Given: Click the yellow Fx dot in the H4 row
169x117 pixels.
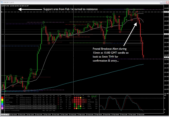Looking at the screenshot, I should (81, 106).
